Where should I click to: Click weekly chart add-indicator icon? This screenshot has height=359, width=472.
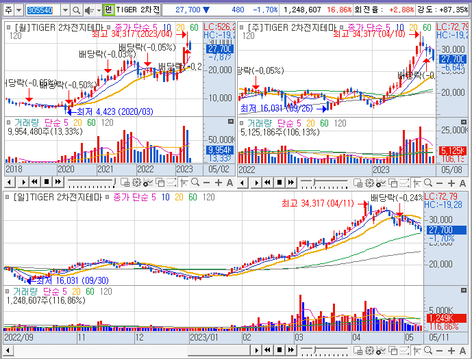[x=381, y=183]
